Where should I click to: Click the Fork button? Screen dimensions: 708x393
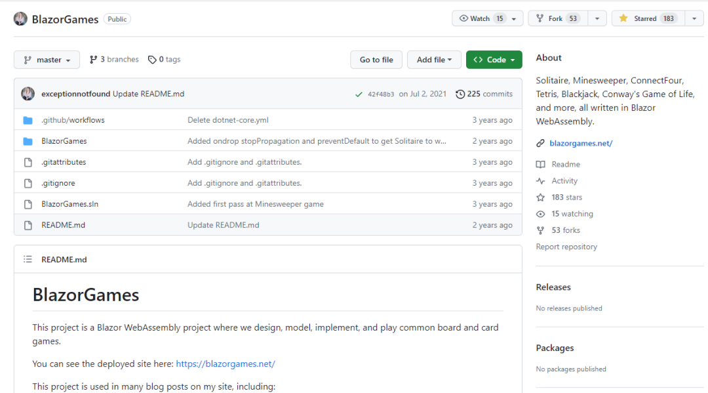[x=558, y=18]
